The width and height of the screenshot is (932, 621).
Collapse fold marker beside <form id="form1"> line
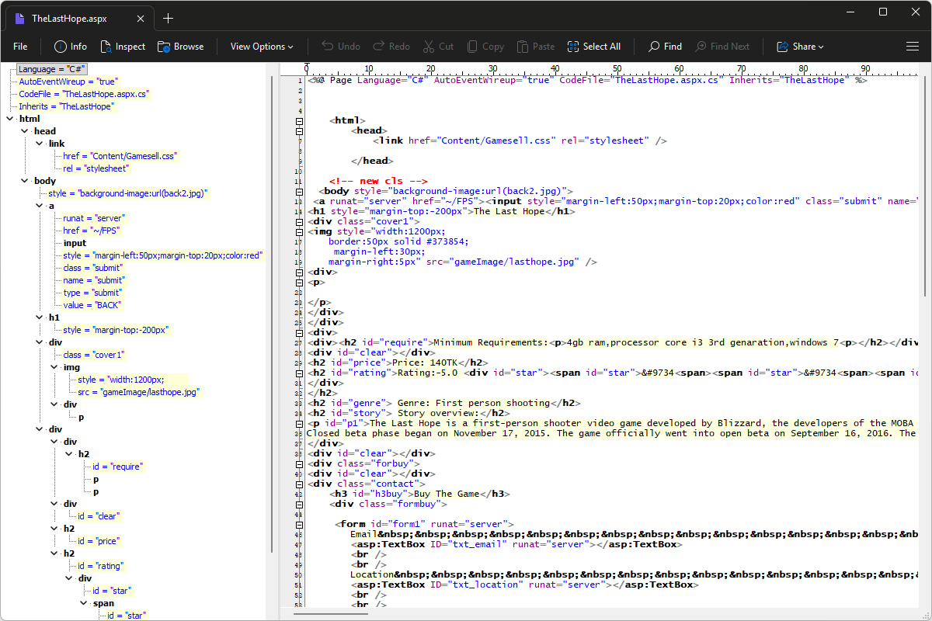click(x=299, y=525)
